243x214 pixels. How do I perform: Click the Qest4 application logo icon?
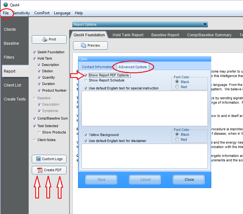[6, 5]
